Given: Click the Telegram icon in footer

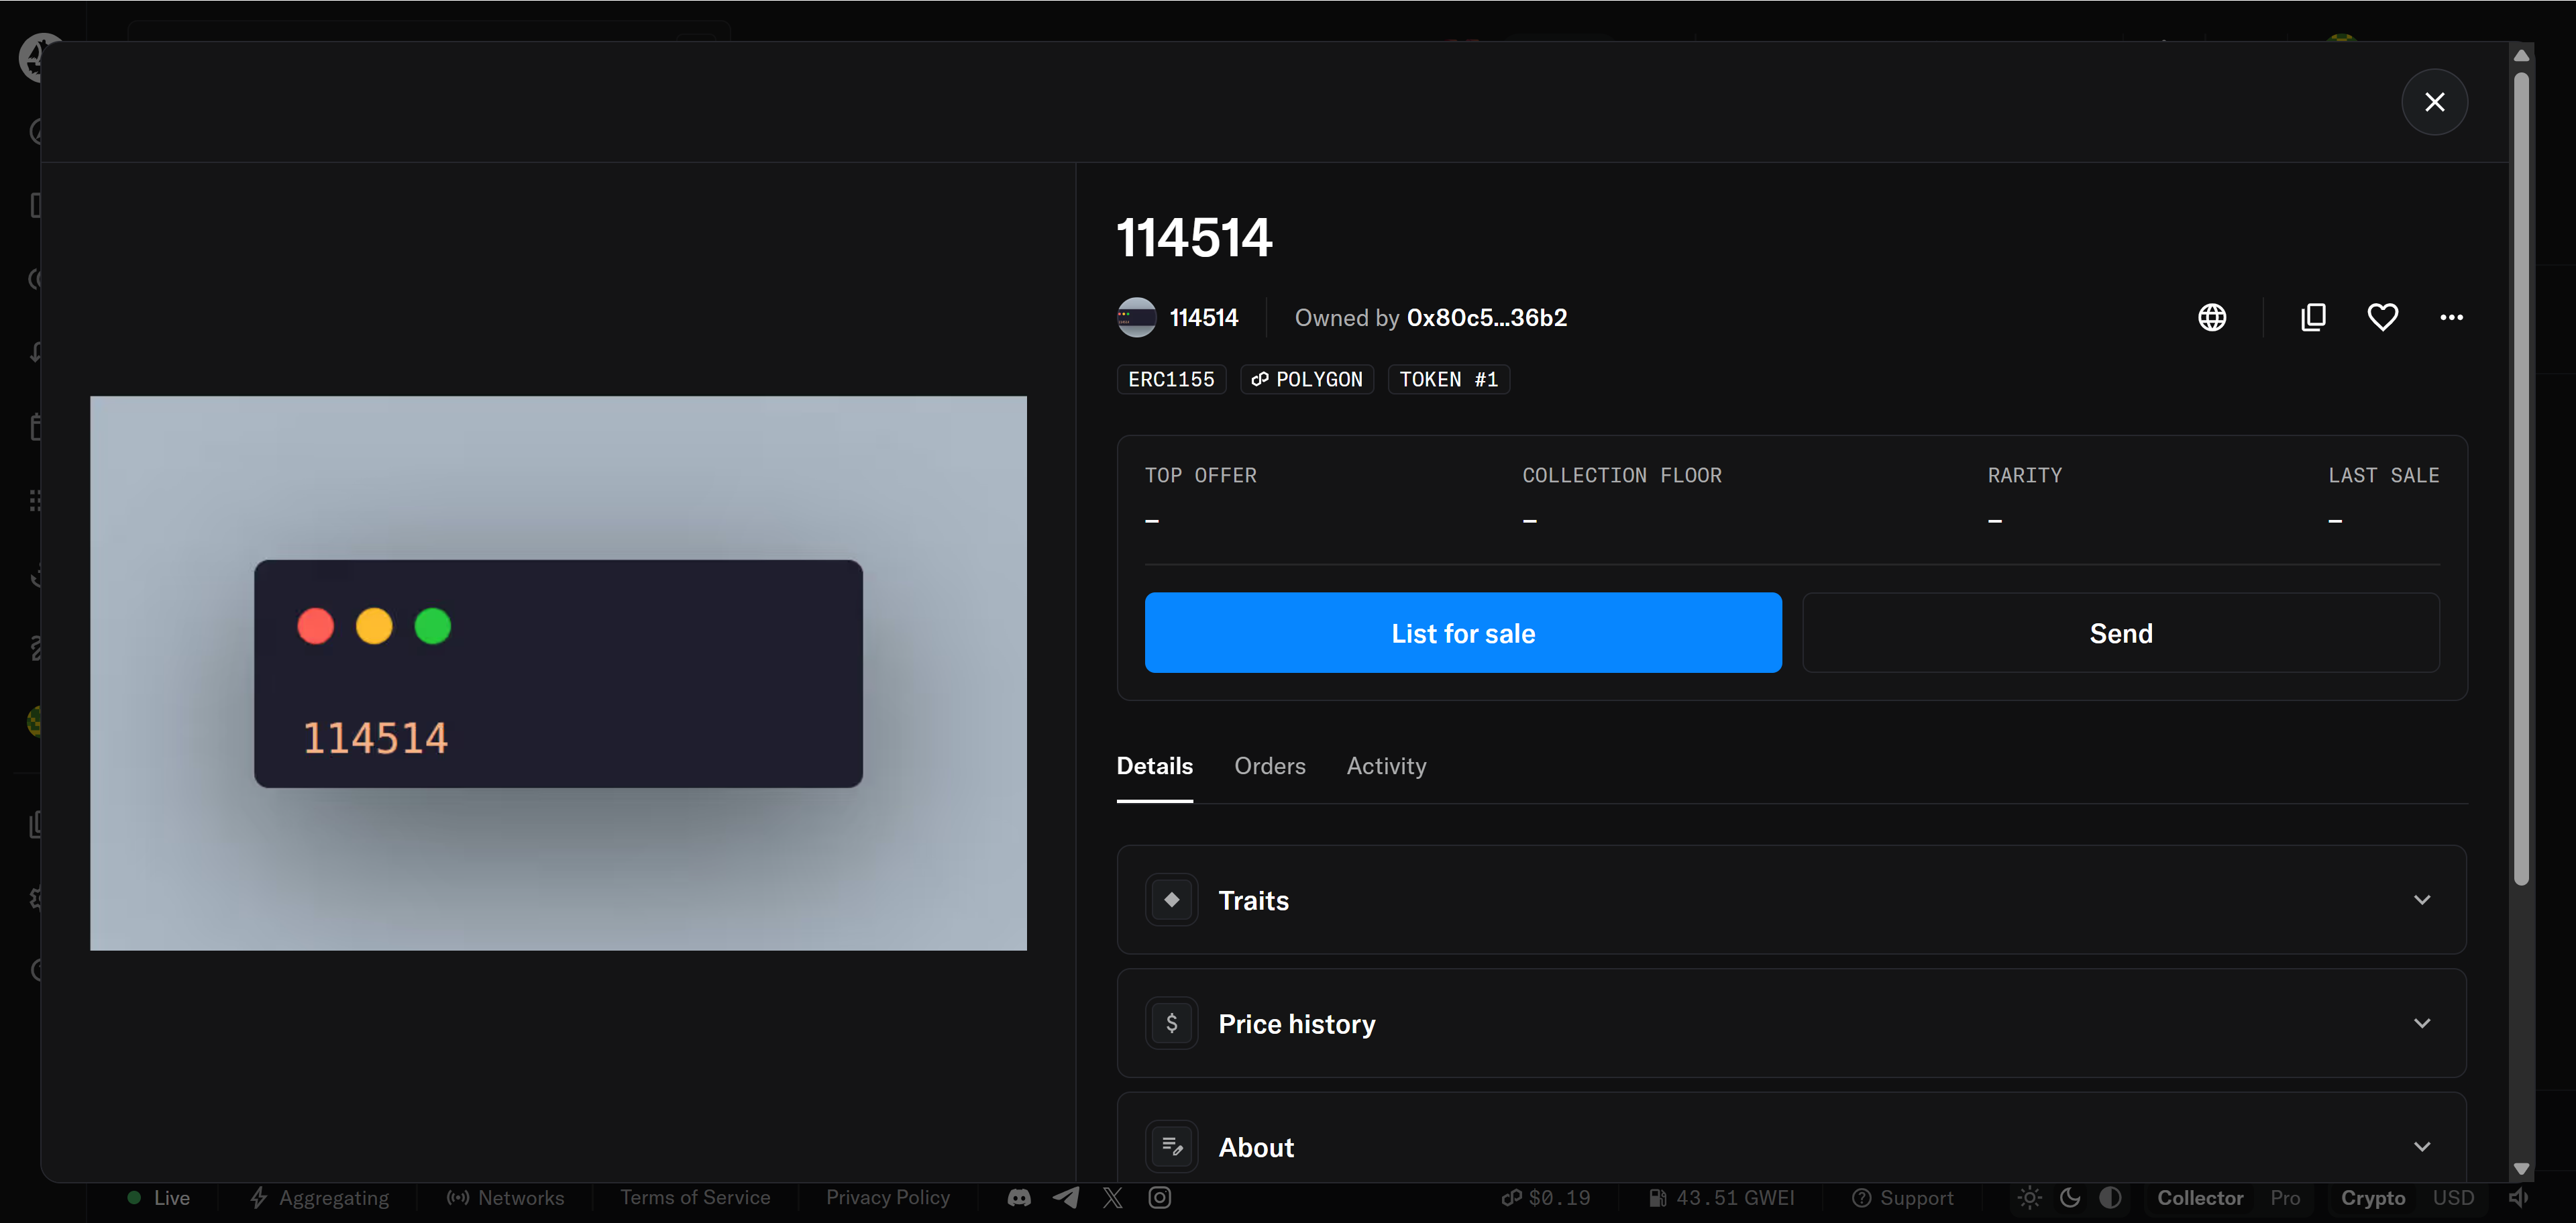Looking at the screenshot, I should [1066, 1197].
